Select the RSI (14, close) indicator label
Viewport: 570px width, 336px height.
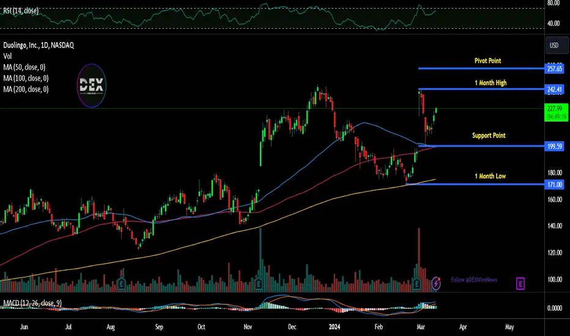pos(21,11)
